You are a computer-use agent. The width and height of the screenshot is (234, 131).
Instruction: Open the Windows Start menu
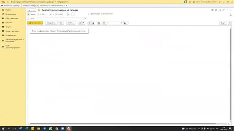pyautogui.click(x=3, y=128)
